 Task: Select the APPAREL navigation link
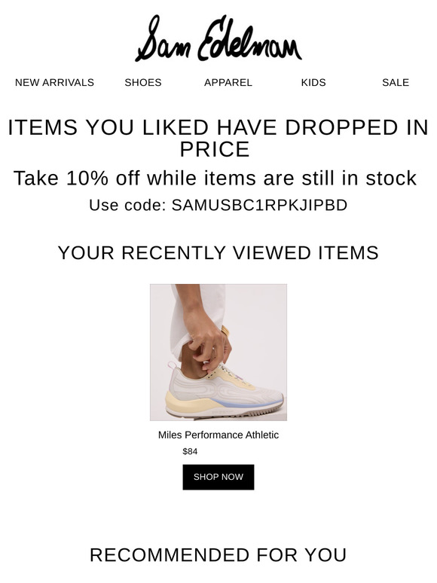click(x=228, y=83)
